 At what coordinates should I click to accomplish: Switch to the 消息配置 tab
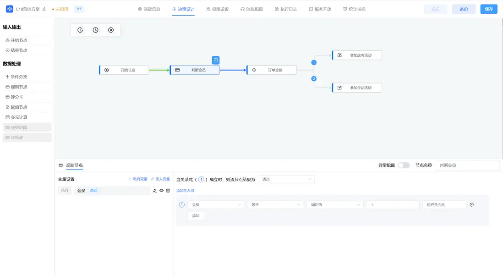point(251,9)
